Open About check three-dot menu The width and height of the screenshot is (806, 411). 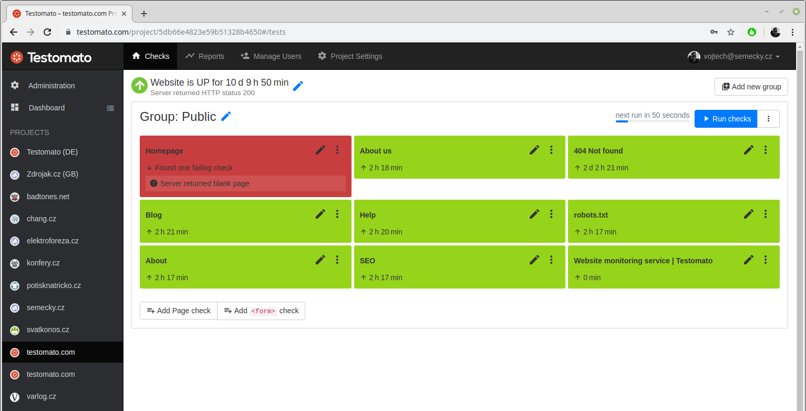pos(337,260)
